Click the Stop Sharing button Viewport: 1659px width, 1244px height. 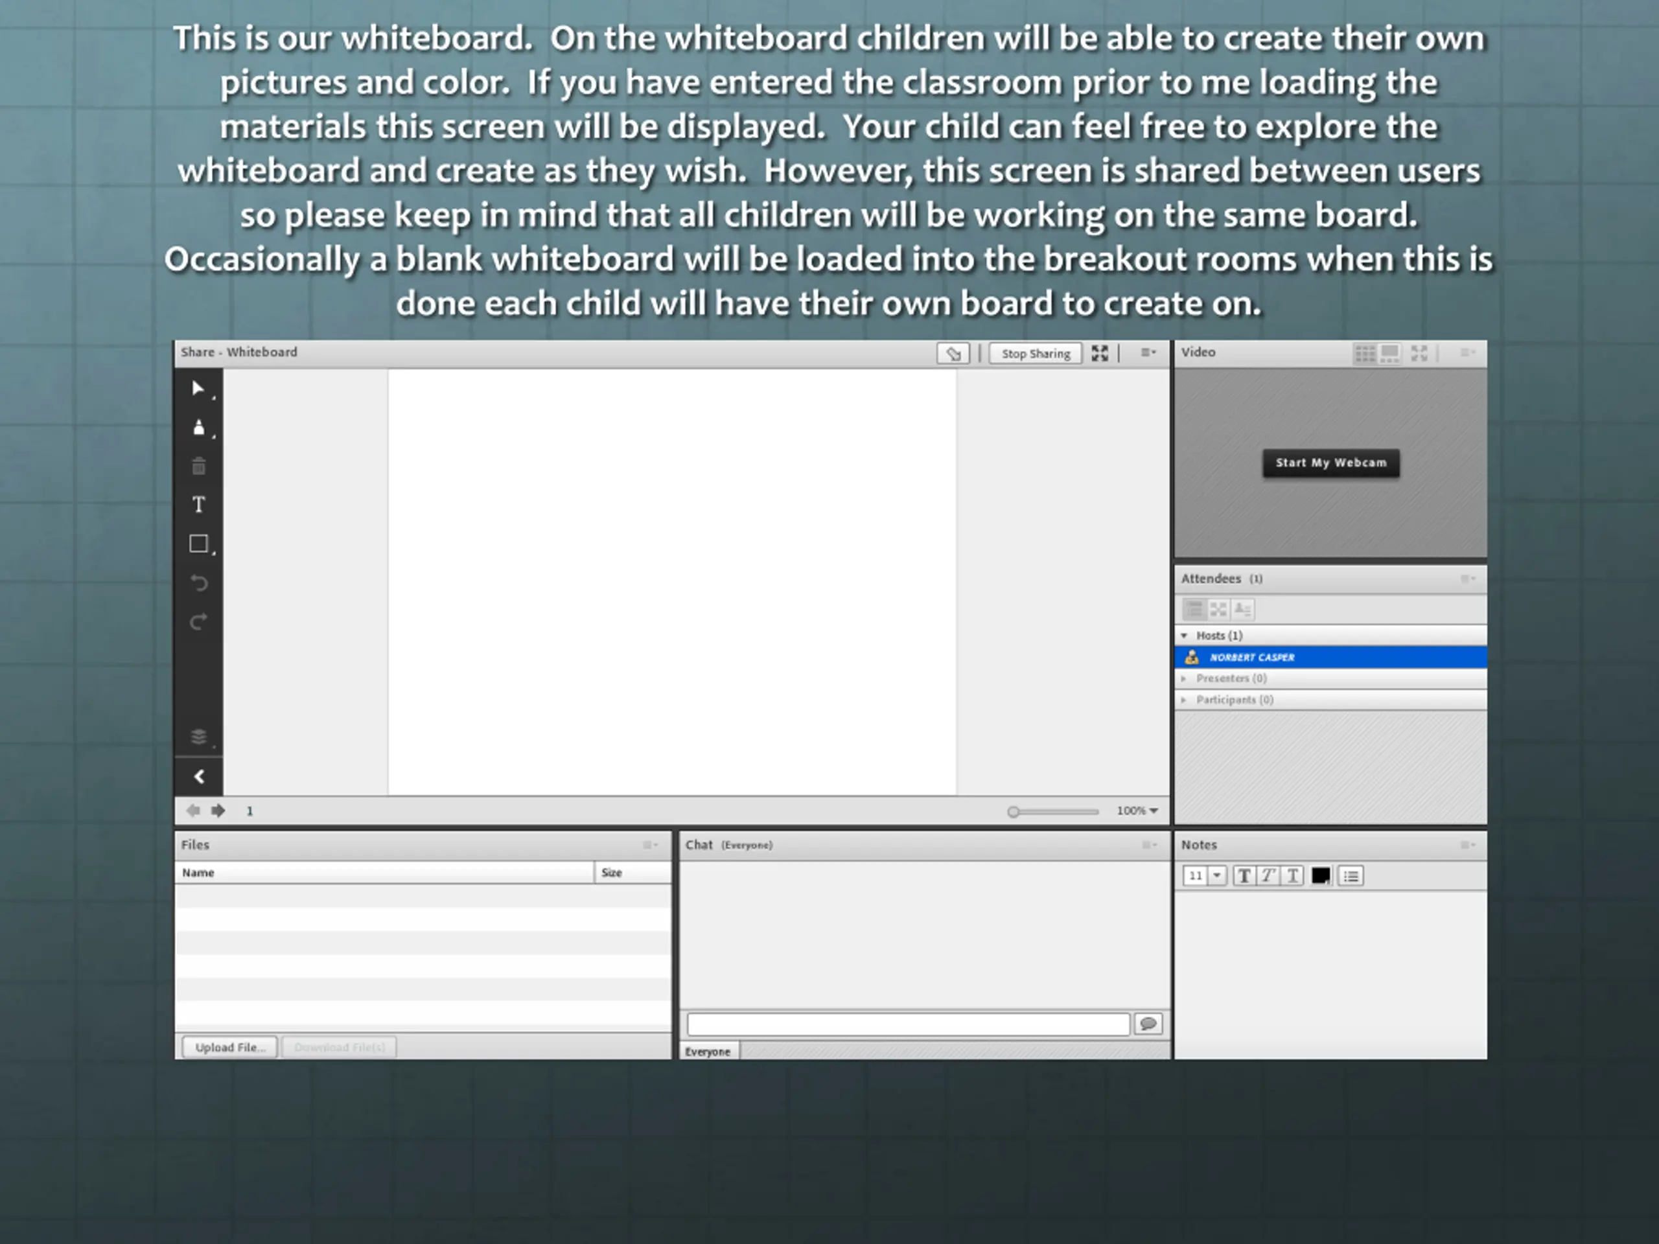pos(1036,353)
